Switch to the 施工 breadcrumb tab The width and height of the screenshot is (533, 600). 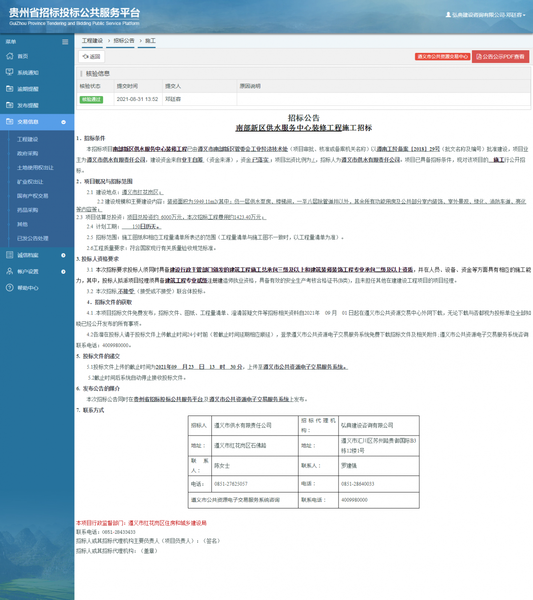[150, 40]
